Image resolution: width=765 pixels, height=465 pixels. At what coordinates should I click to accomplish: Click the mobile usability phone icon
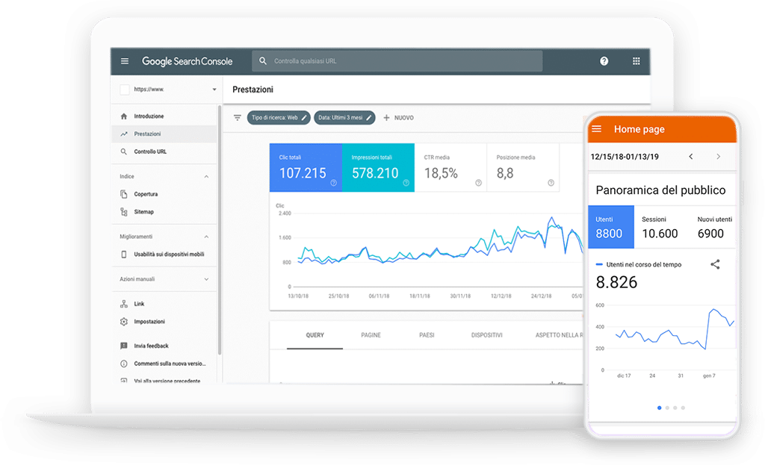(124, 255)
